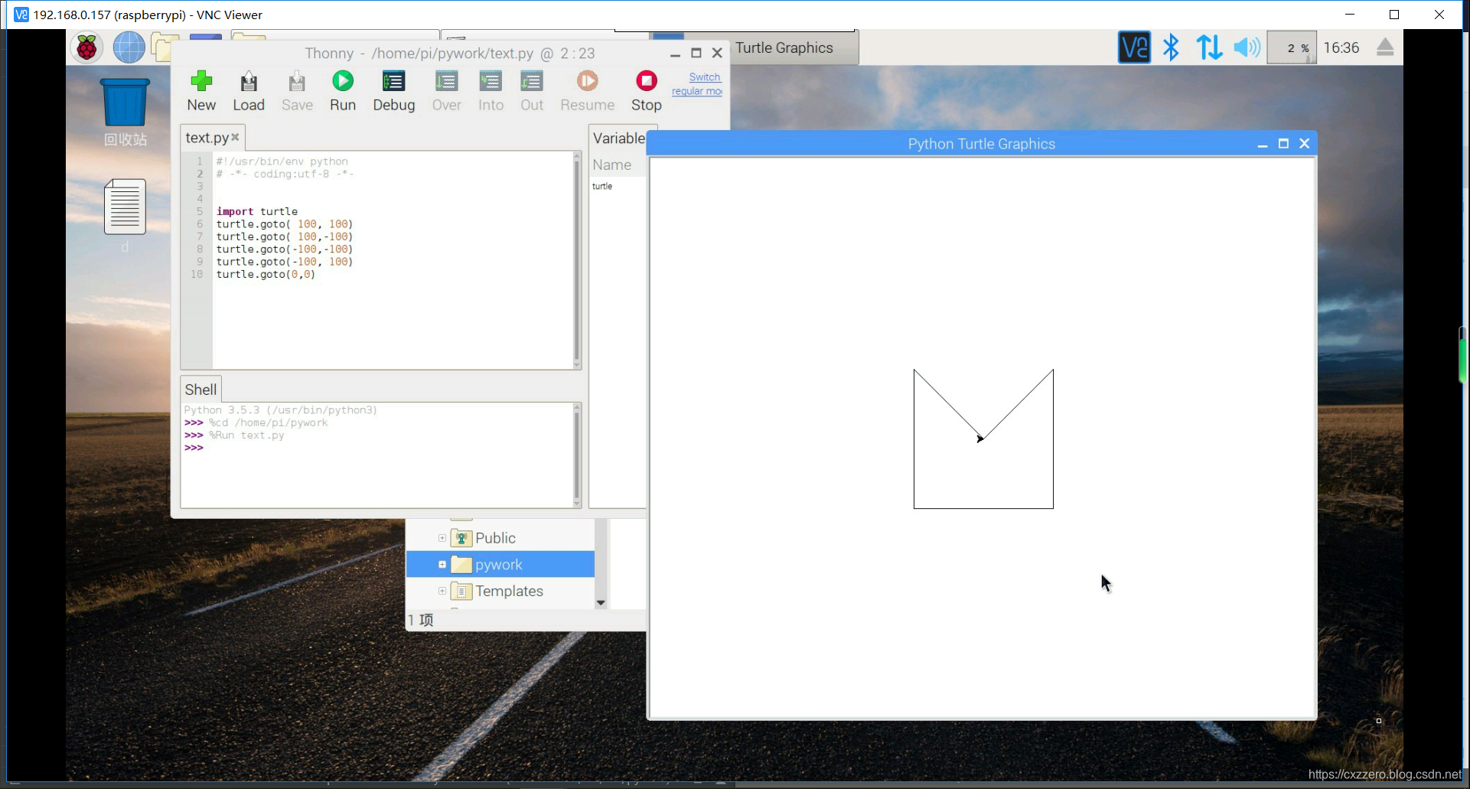
Task: Open the network connection tray icon
Action: (1209, 47)
